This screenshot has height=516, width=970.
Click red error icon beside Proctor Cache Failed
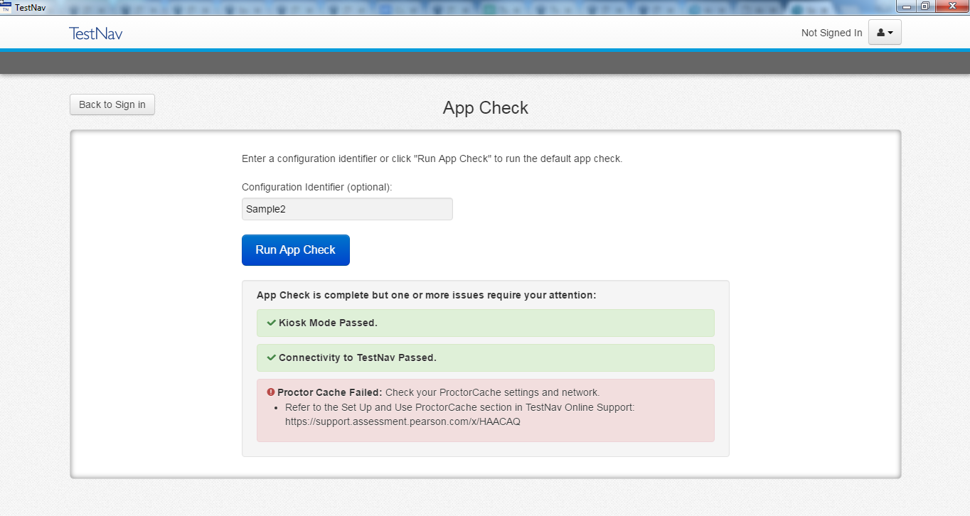[x=271, y=392]
